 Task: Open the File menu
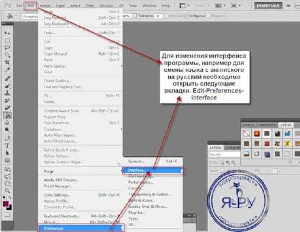point(19,6)
